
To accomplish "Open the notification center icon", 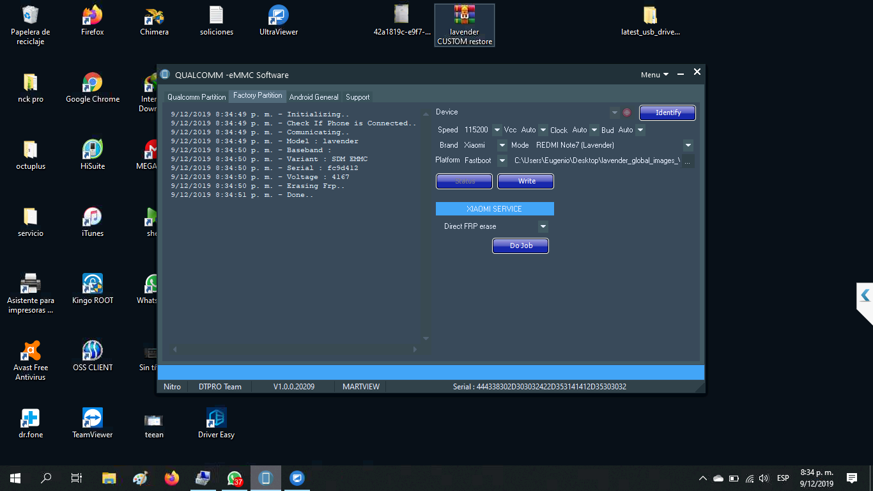I will tap(851, 478).
